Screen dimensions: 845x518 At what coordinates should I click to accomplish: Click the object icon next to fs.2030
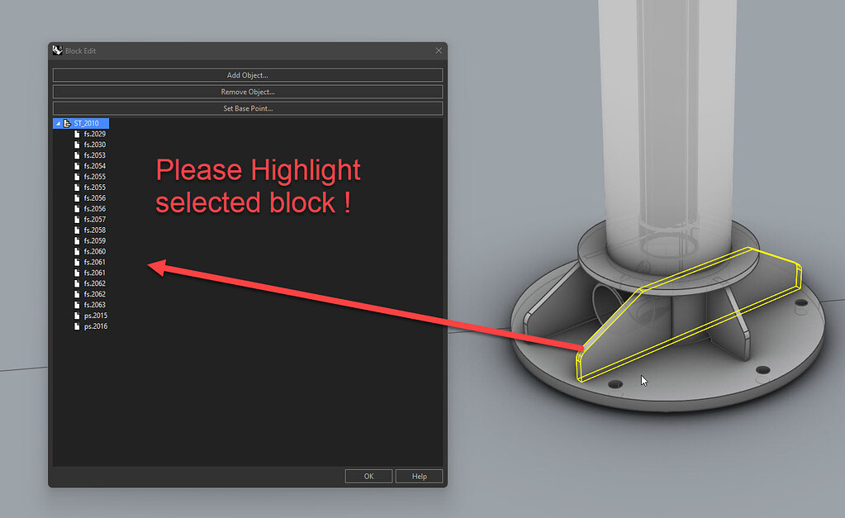78,144
